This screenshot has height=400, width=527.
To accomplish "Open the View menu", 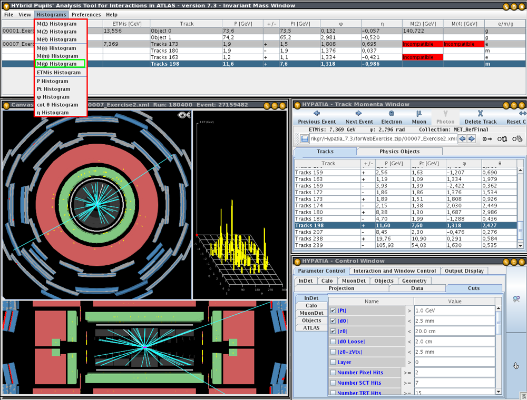I will click(x=25, y=15).
